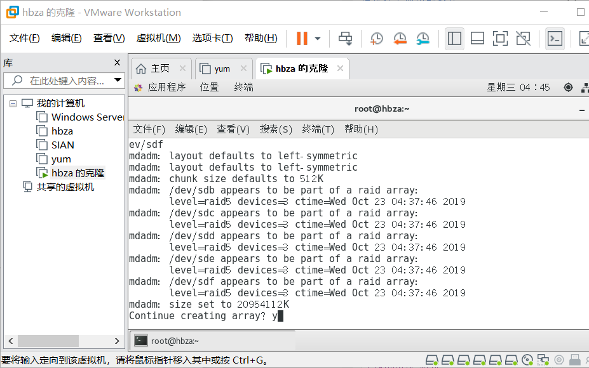
Task: Open the 文件(F) menu in VMware
Action: [x=24, y=38]
